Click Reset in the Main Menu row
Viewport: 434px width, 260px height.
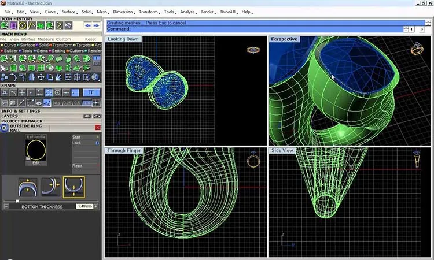[x=90, y=39]
